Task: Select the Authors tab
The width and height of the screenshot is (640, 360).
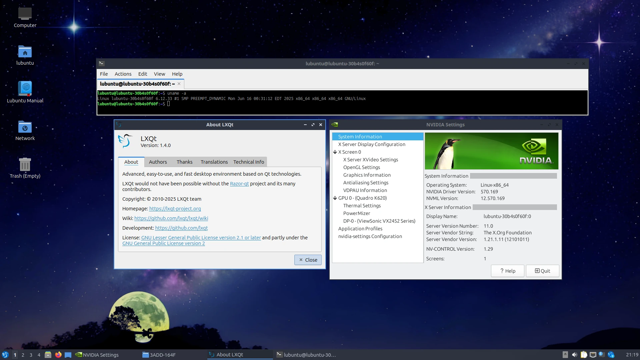Action: [158, 162]
